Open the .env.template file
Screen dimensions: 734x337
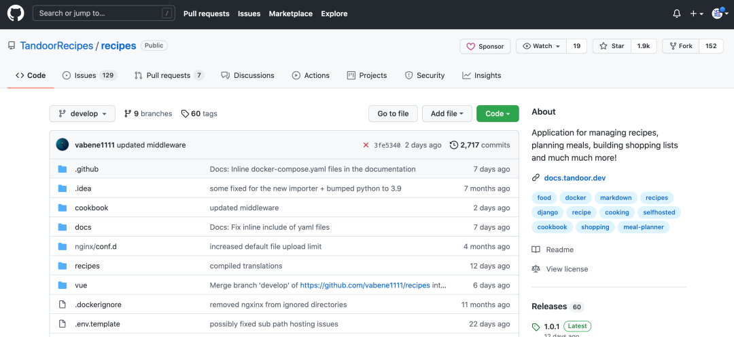[x=97, y=324]
